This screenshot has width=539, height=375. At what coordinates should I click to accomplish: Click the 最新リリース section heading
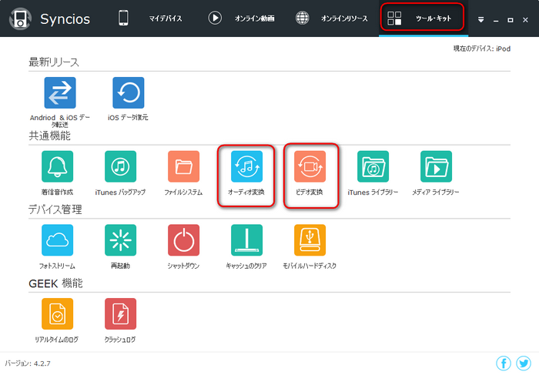pos(54,62)
